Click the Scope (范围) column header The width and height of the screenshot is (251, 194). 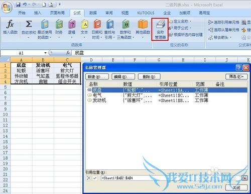click(202, 84)
